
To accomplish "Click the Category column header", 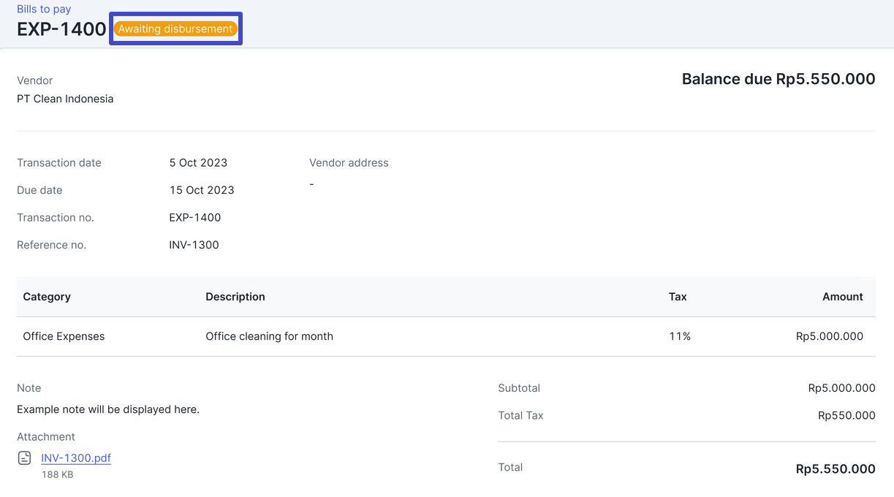I will point(47,297).
